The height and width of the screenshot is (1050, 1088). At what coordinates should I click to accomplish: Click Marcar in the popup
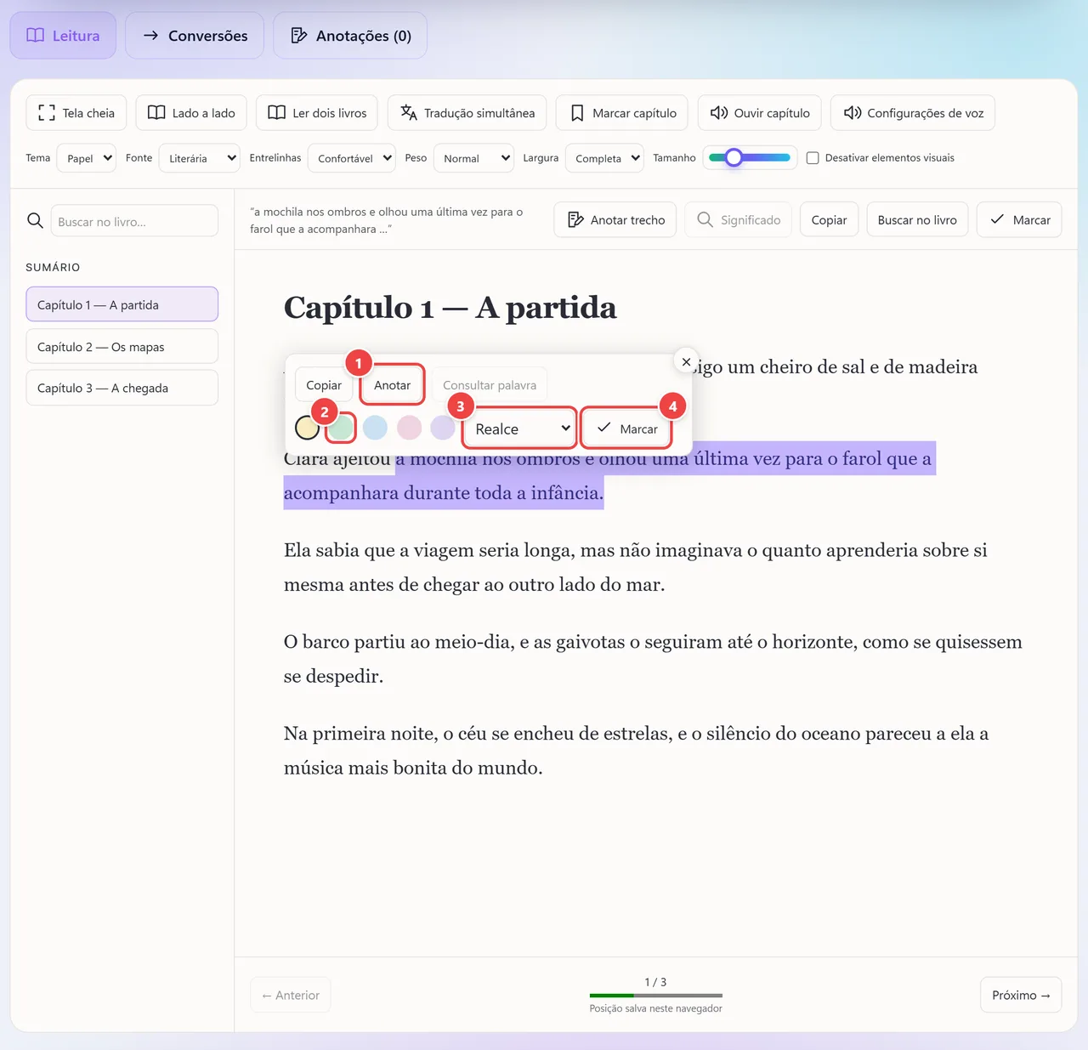626,429
